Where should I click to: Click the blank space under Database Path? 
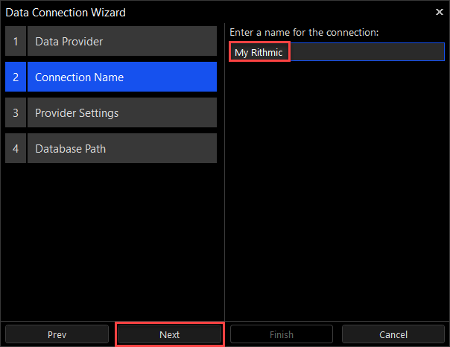[112, 238]
